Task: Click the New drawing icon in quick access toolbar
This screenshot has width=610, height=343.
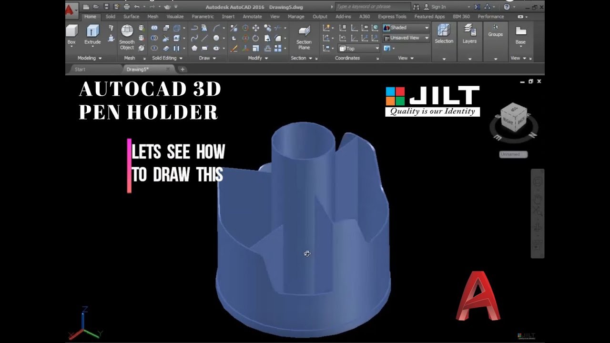Action: [86, 7]
